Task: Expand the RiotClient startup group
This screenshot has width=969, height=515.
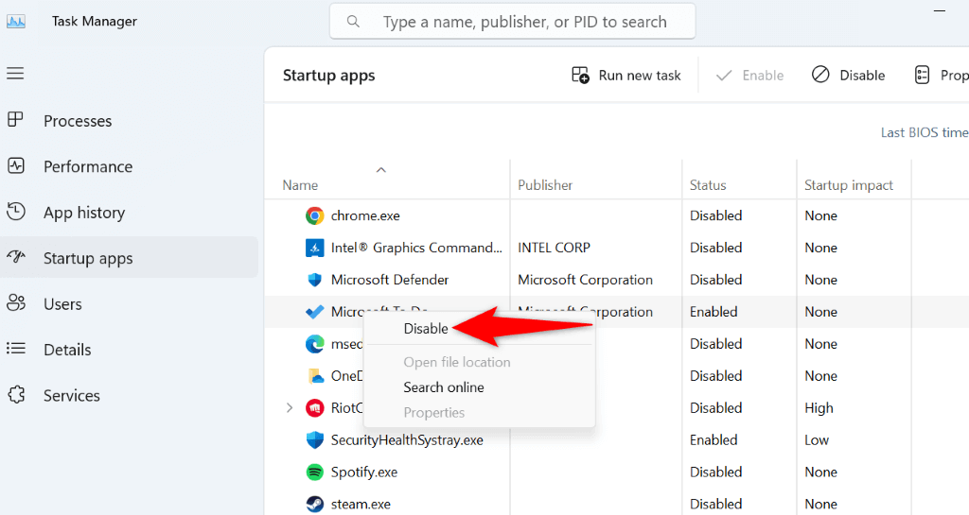Action: pyautogui.click(x=290, y=408)
